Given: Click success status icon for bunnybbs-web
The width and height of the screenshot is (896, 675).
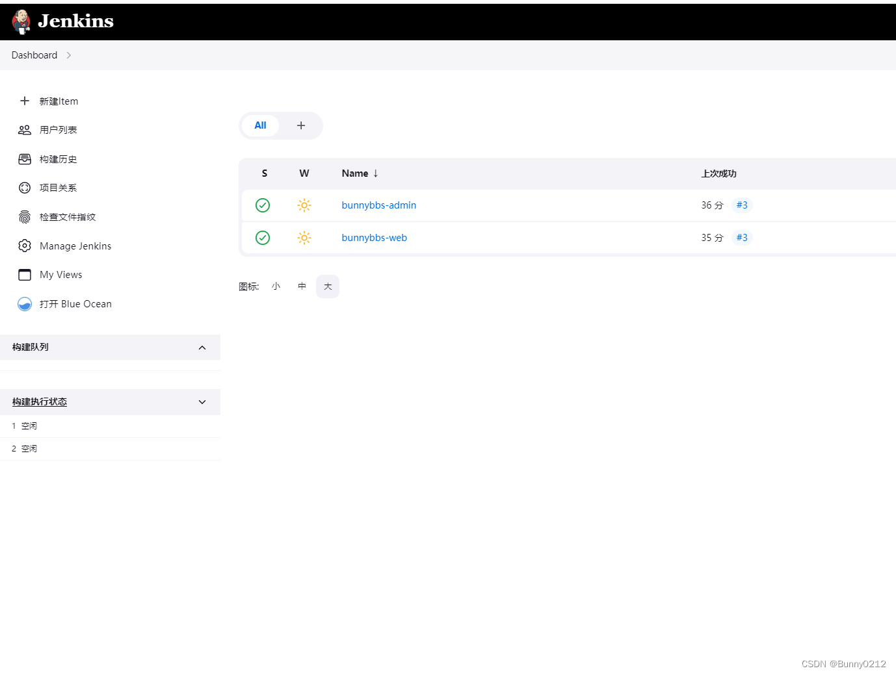Looking at the screenshot, I should (x=263, y=238).
